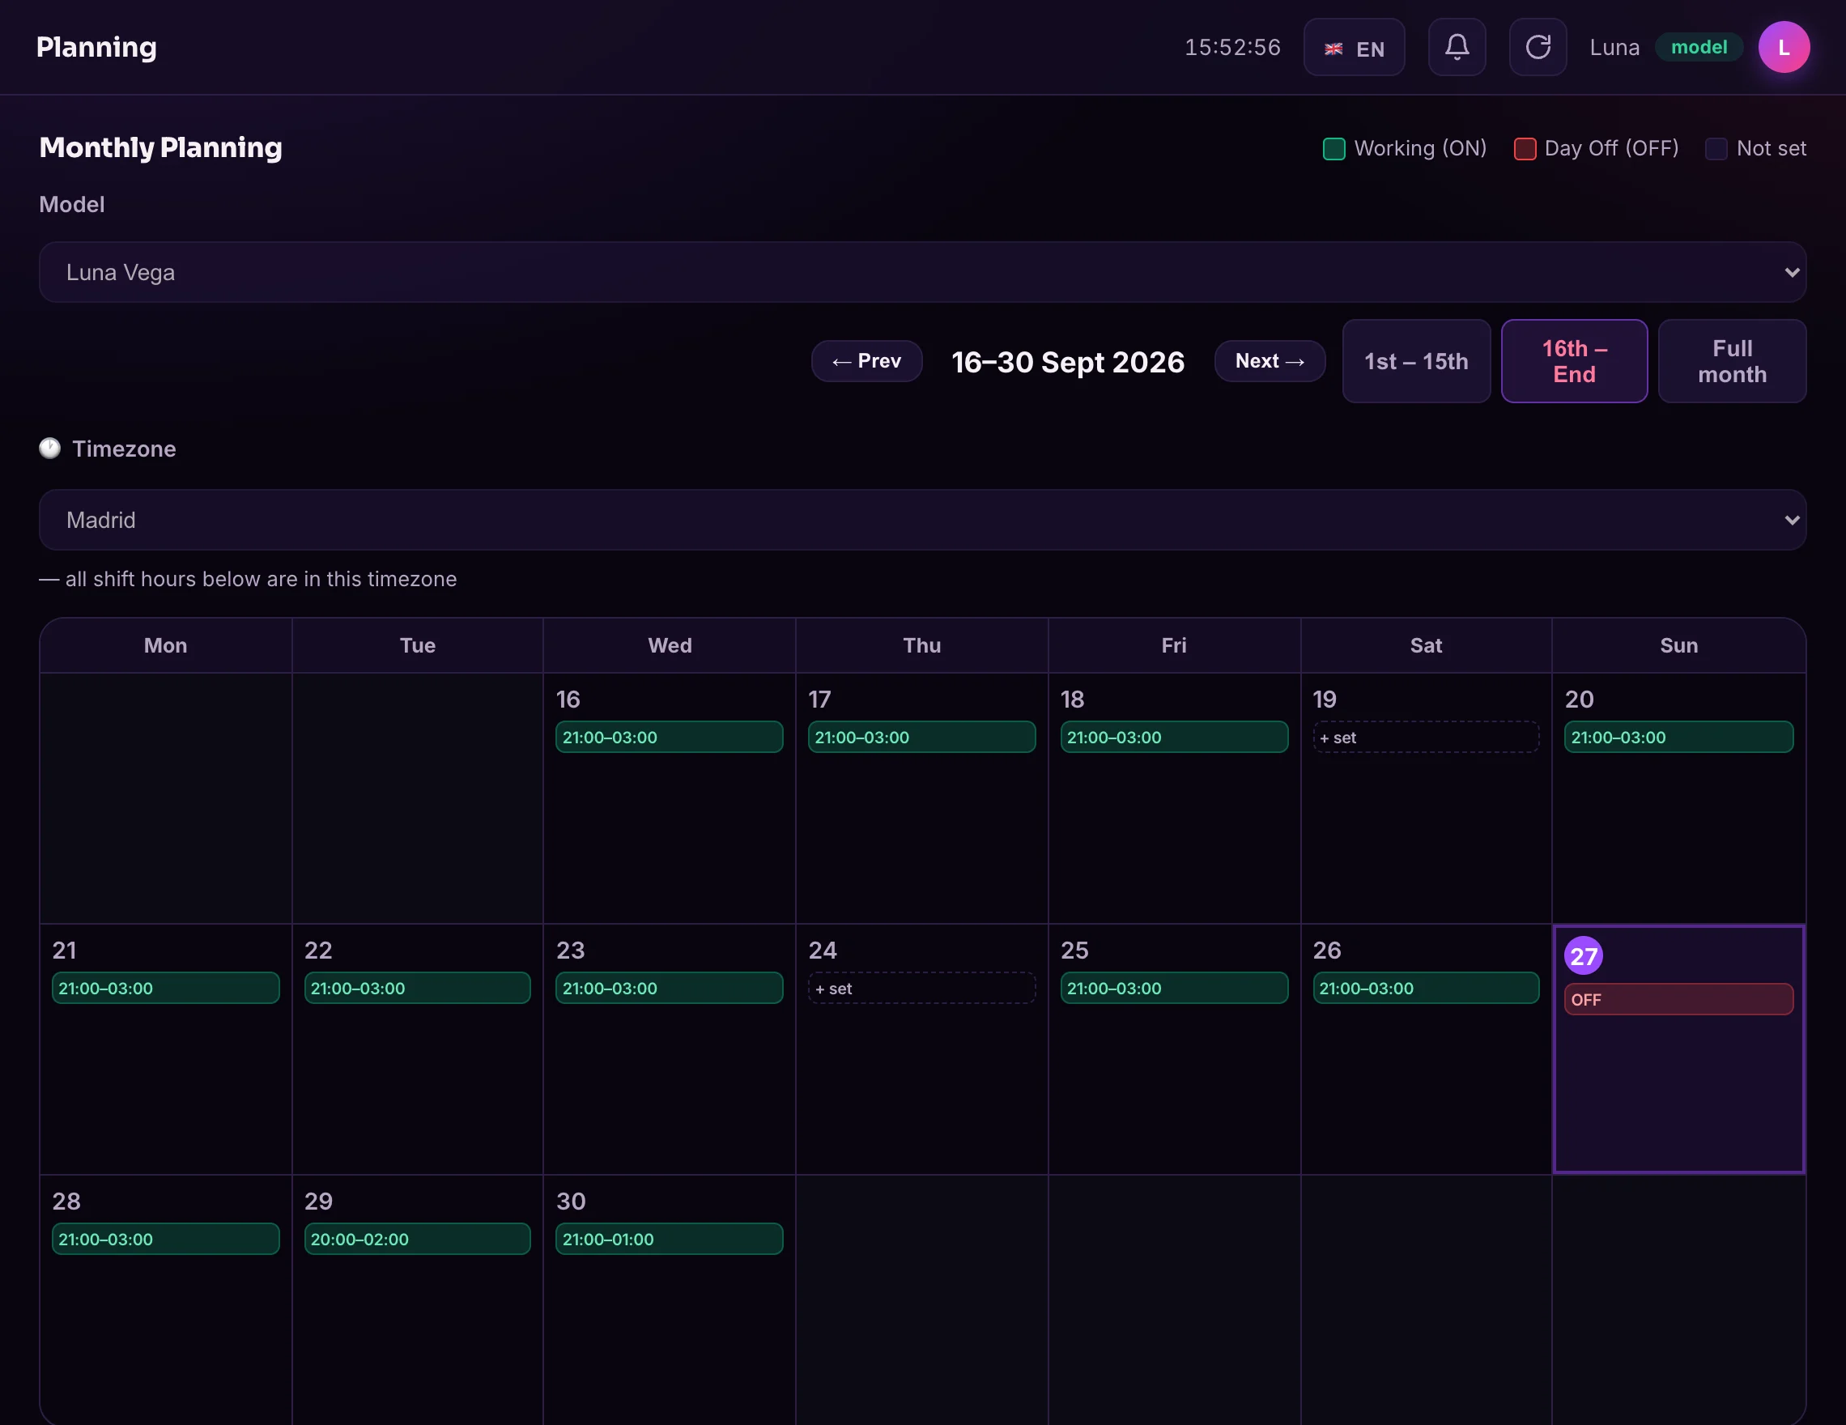Viewport: 1846px width, 1425px height.
Task: Open the Luna Vega model dropdown
Action: pos(922,272)
